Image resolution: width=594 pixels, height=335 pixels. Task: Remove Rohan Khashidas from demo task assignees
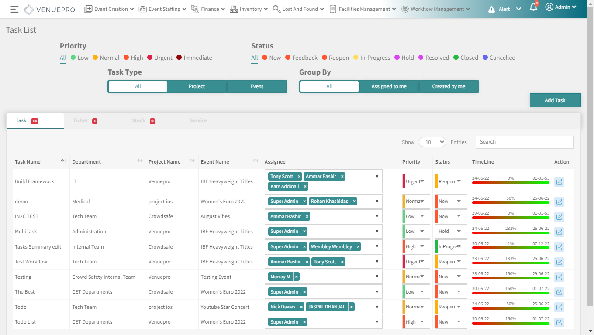(x=354, y=202)
